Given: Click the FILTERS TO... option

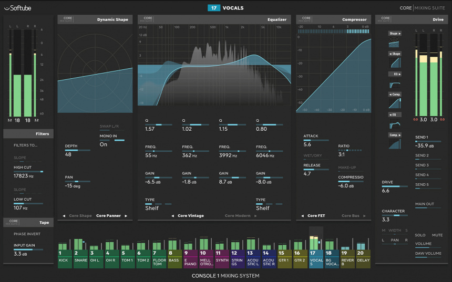Looking at the screenshot, I should tap(26, 145).
